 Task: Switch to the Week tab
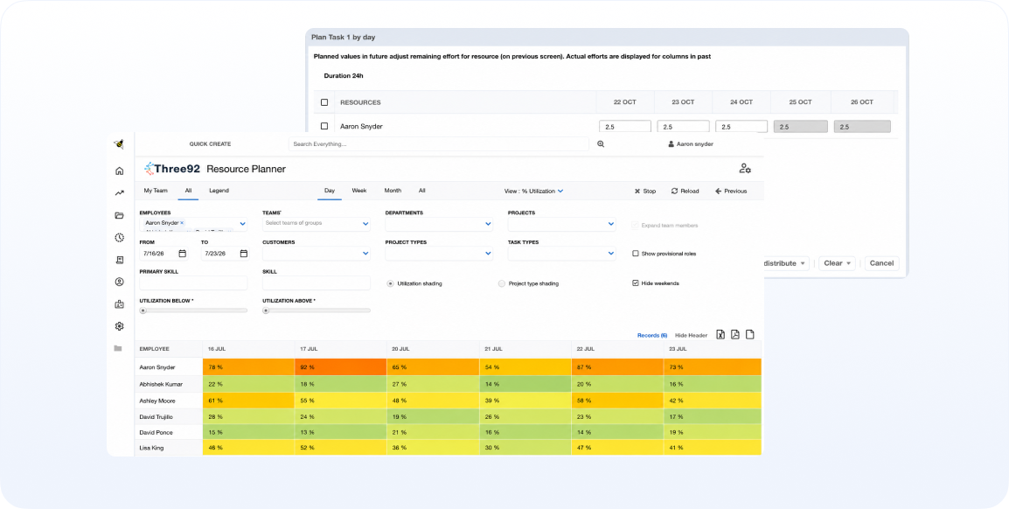coord(359,191)
